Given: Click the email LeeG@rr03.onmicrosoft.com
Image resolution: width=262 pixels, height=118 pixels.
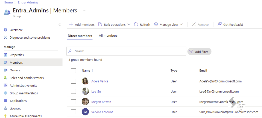Looking at the screenshot, I should tap(219, 91).
